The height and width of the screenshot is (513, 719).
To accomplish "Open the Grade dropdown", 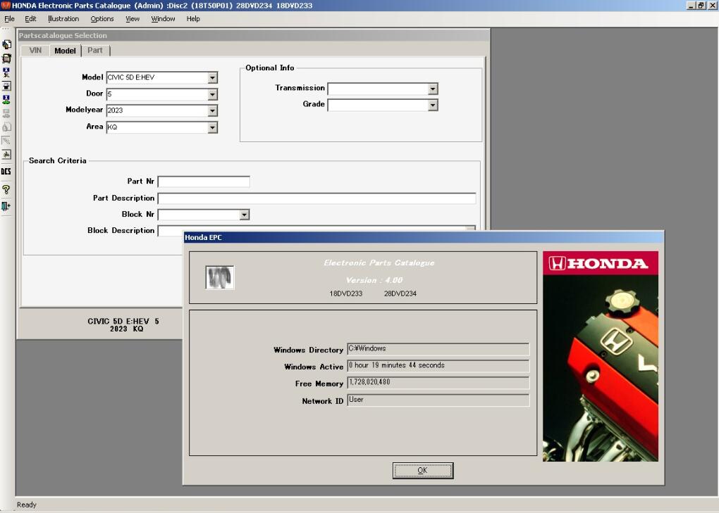I will tap(433, 106).
